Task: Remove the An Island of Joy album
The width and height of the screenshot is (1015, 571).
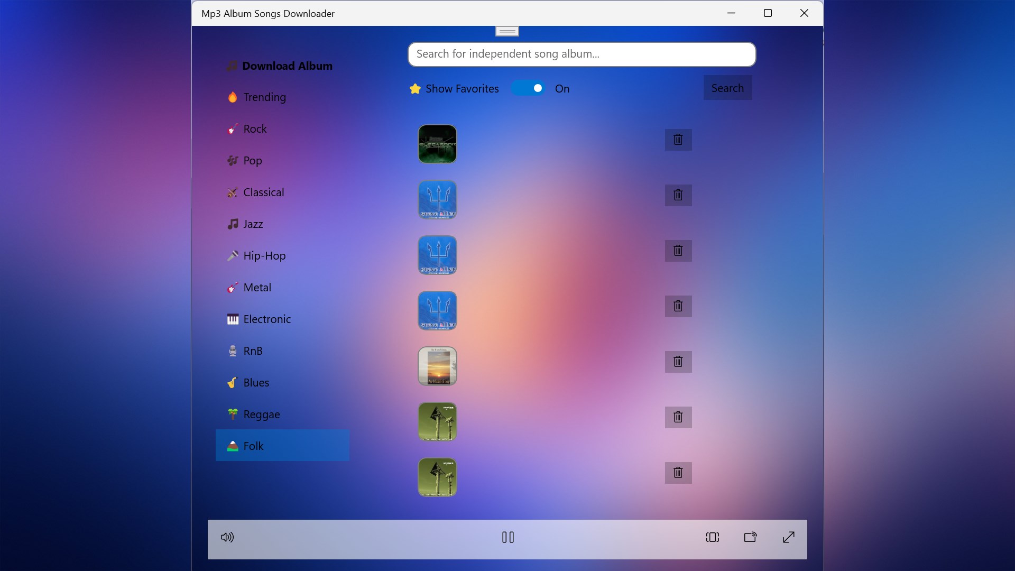Action: pyautogui.click(x=678, y=362)
